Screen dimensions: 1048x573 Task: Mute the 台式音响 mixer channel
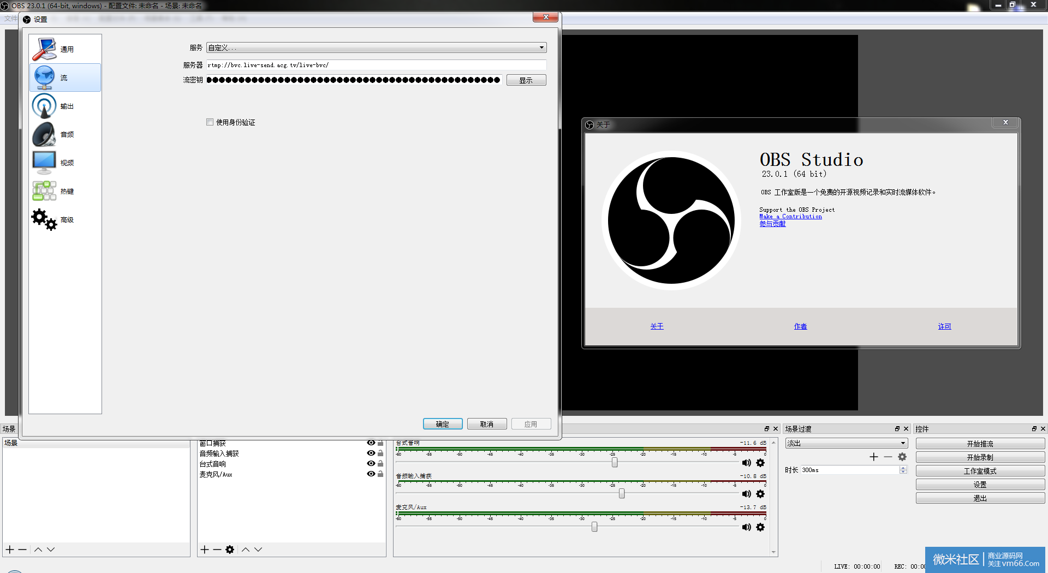click(x=746, y=463)
